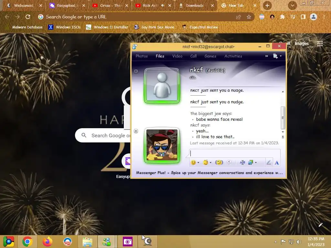
Task: Switch to handwriting pen mode
Action: [269, 162]
